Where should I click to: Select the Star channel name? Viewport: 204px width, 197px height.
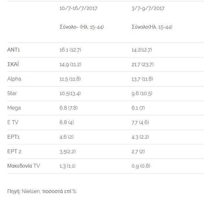click(12, 94)
